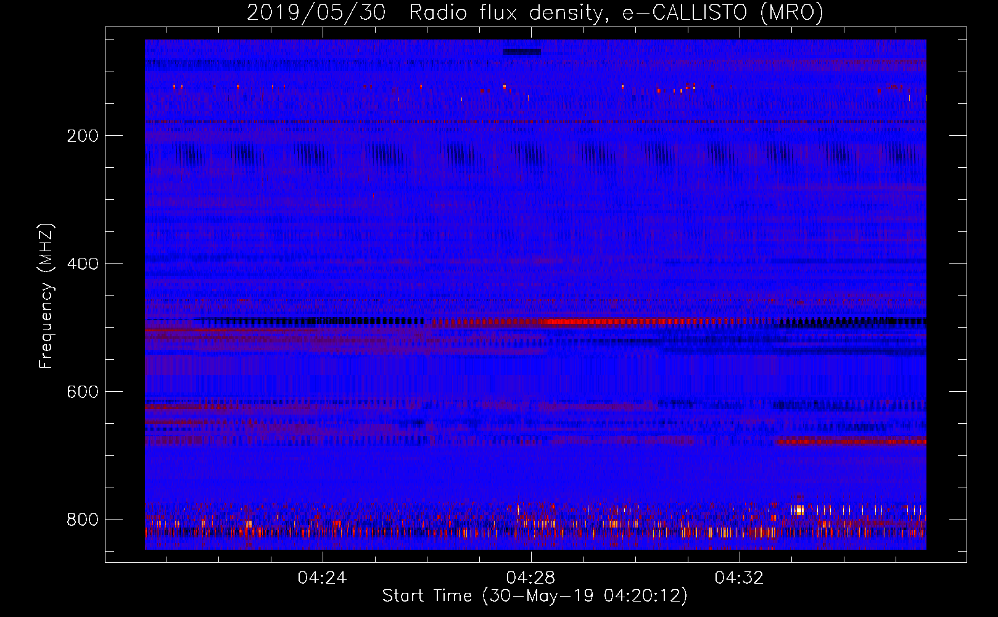Click the red band near 680 MHz at right
The image size is (998, 617).
pos(851,442)
